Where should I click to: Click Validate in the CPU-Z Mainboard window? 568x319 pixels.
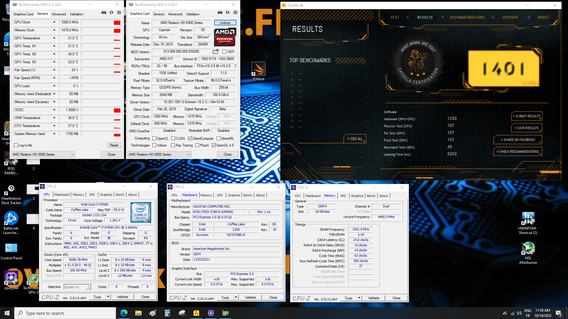[250, 298]
